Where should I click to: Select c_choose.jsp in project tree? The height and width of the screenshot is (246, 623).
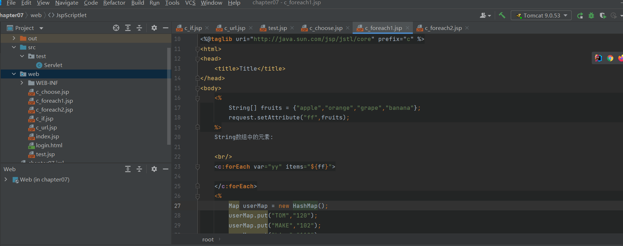pos(52,92)
